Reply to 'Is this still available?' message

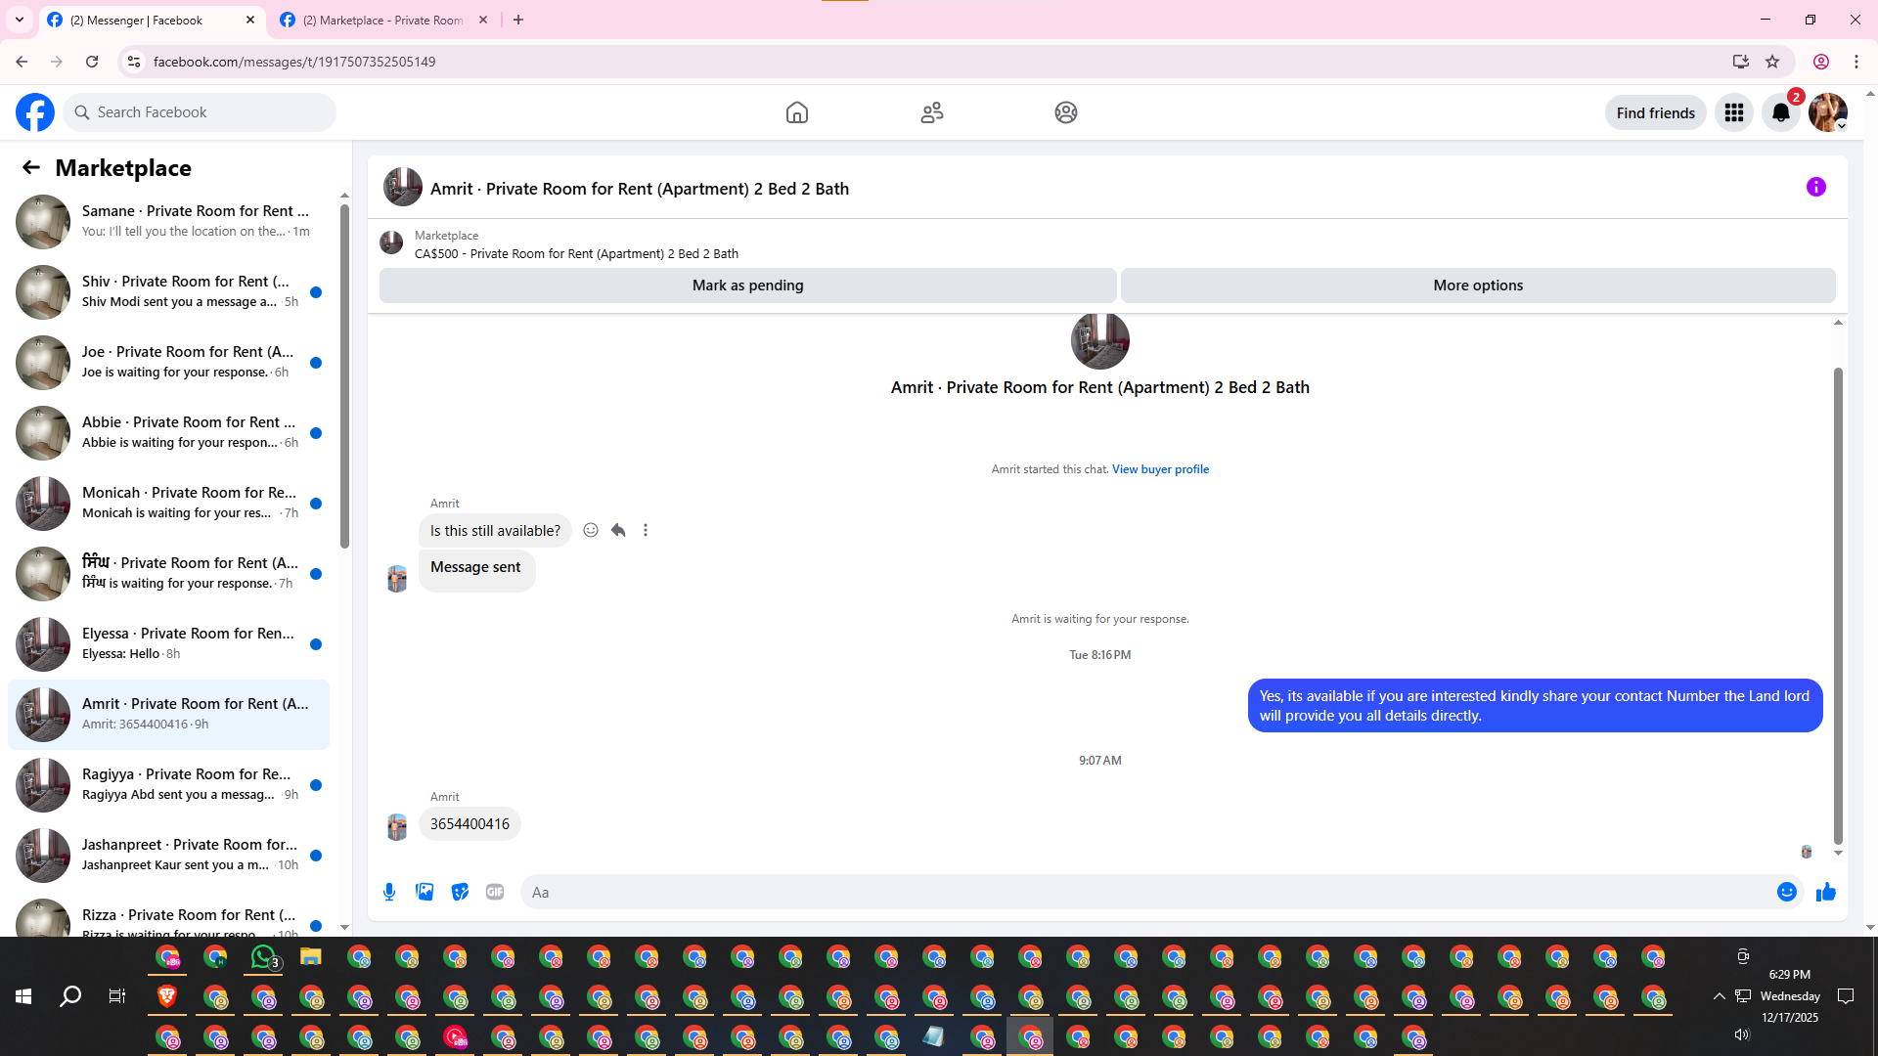click(x=618, y=530)
